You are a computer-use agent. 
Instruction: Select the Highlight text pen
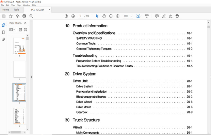(164, 16)
